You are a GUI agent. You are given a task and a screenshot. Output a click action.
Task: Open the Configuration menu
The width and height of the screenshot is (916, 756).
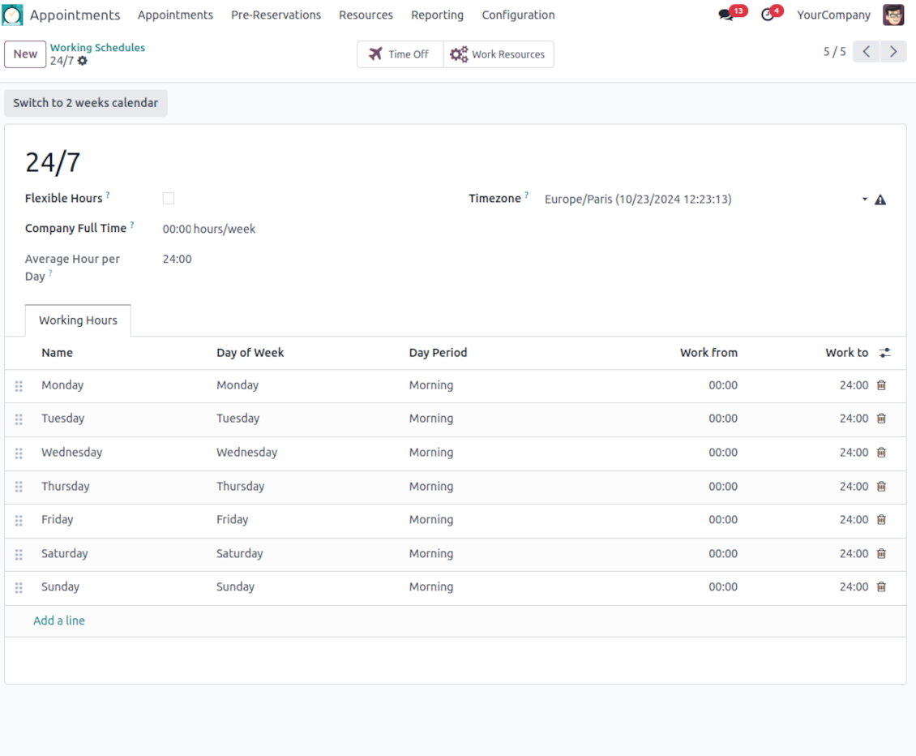[518, 15]
